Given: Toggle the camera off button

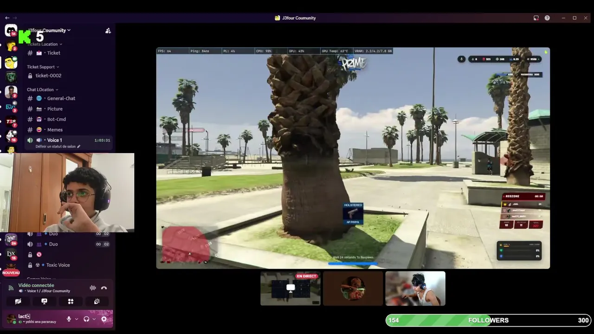Looking at the screenshot, I should [x=18, y=301].
